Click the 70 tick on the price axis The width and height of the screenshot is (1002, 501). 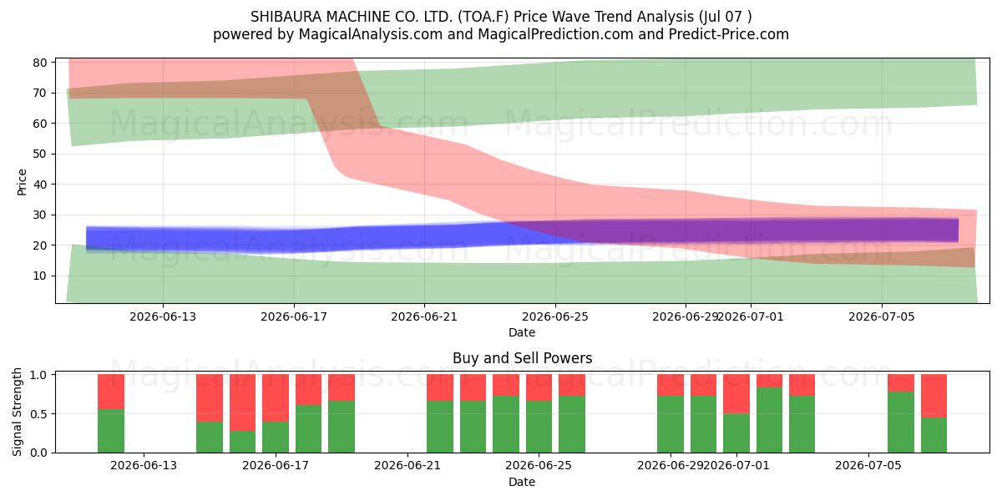point(39,93)
